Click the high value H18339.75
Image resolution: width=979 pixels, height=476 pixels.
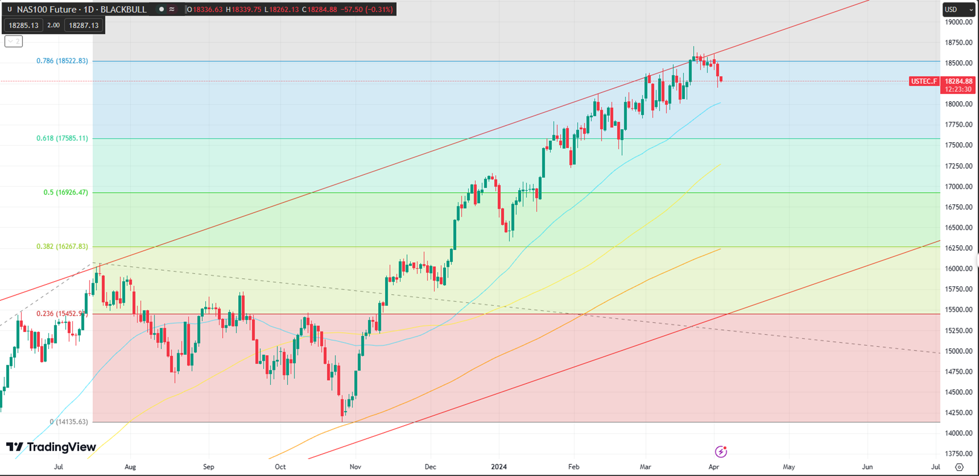[244, 9]
